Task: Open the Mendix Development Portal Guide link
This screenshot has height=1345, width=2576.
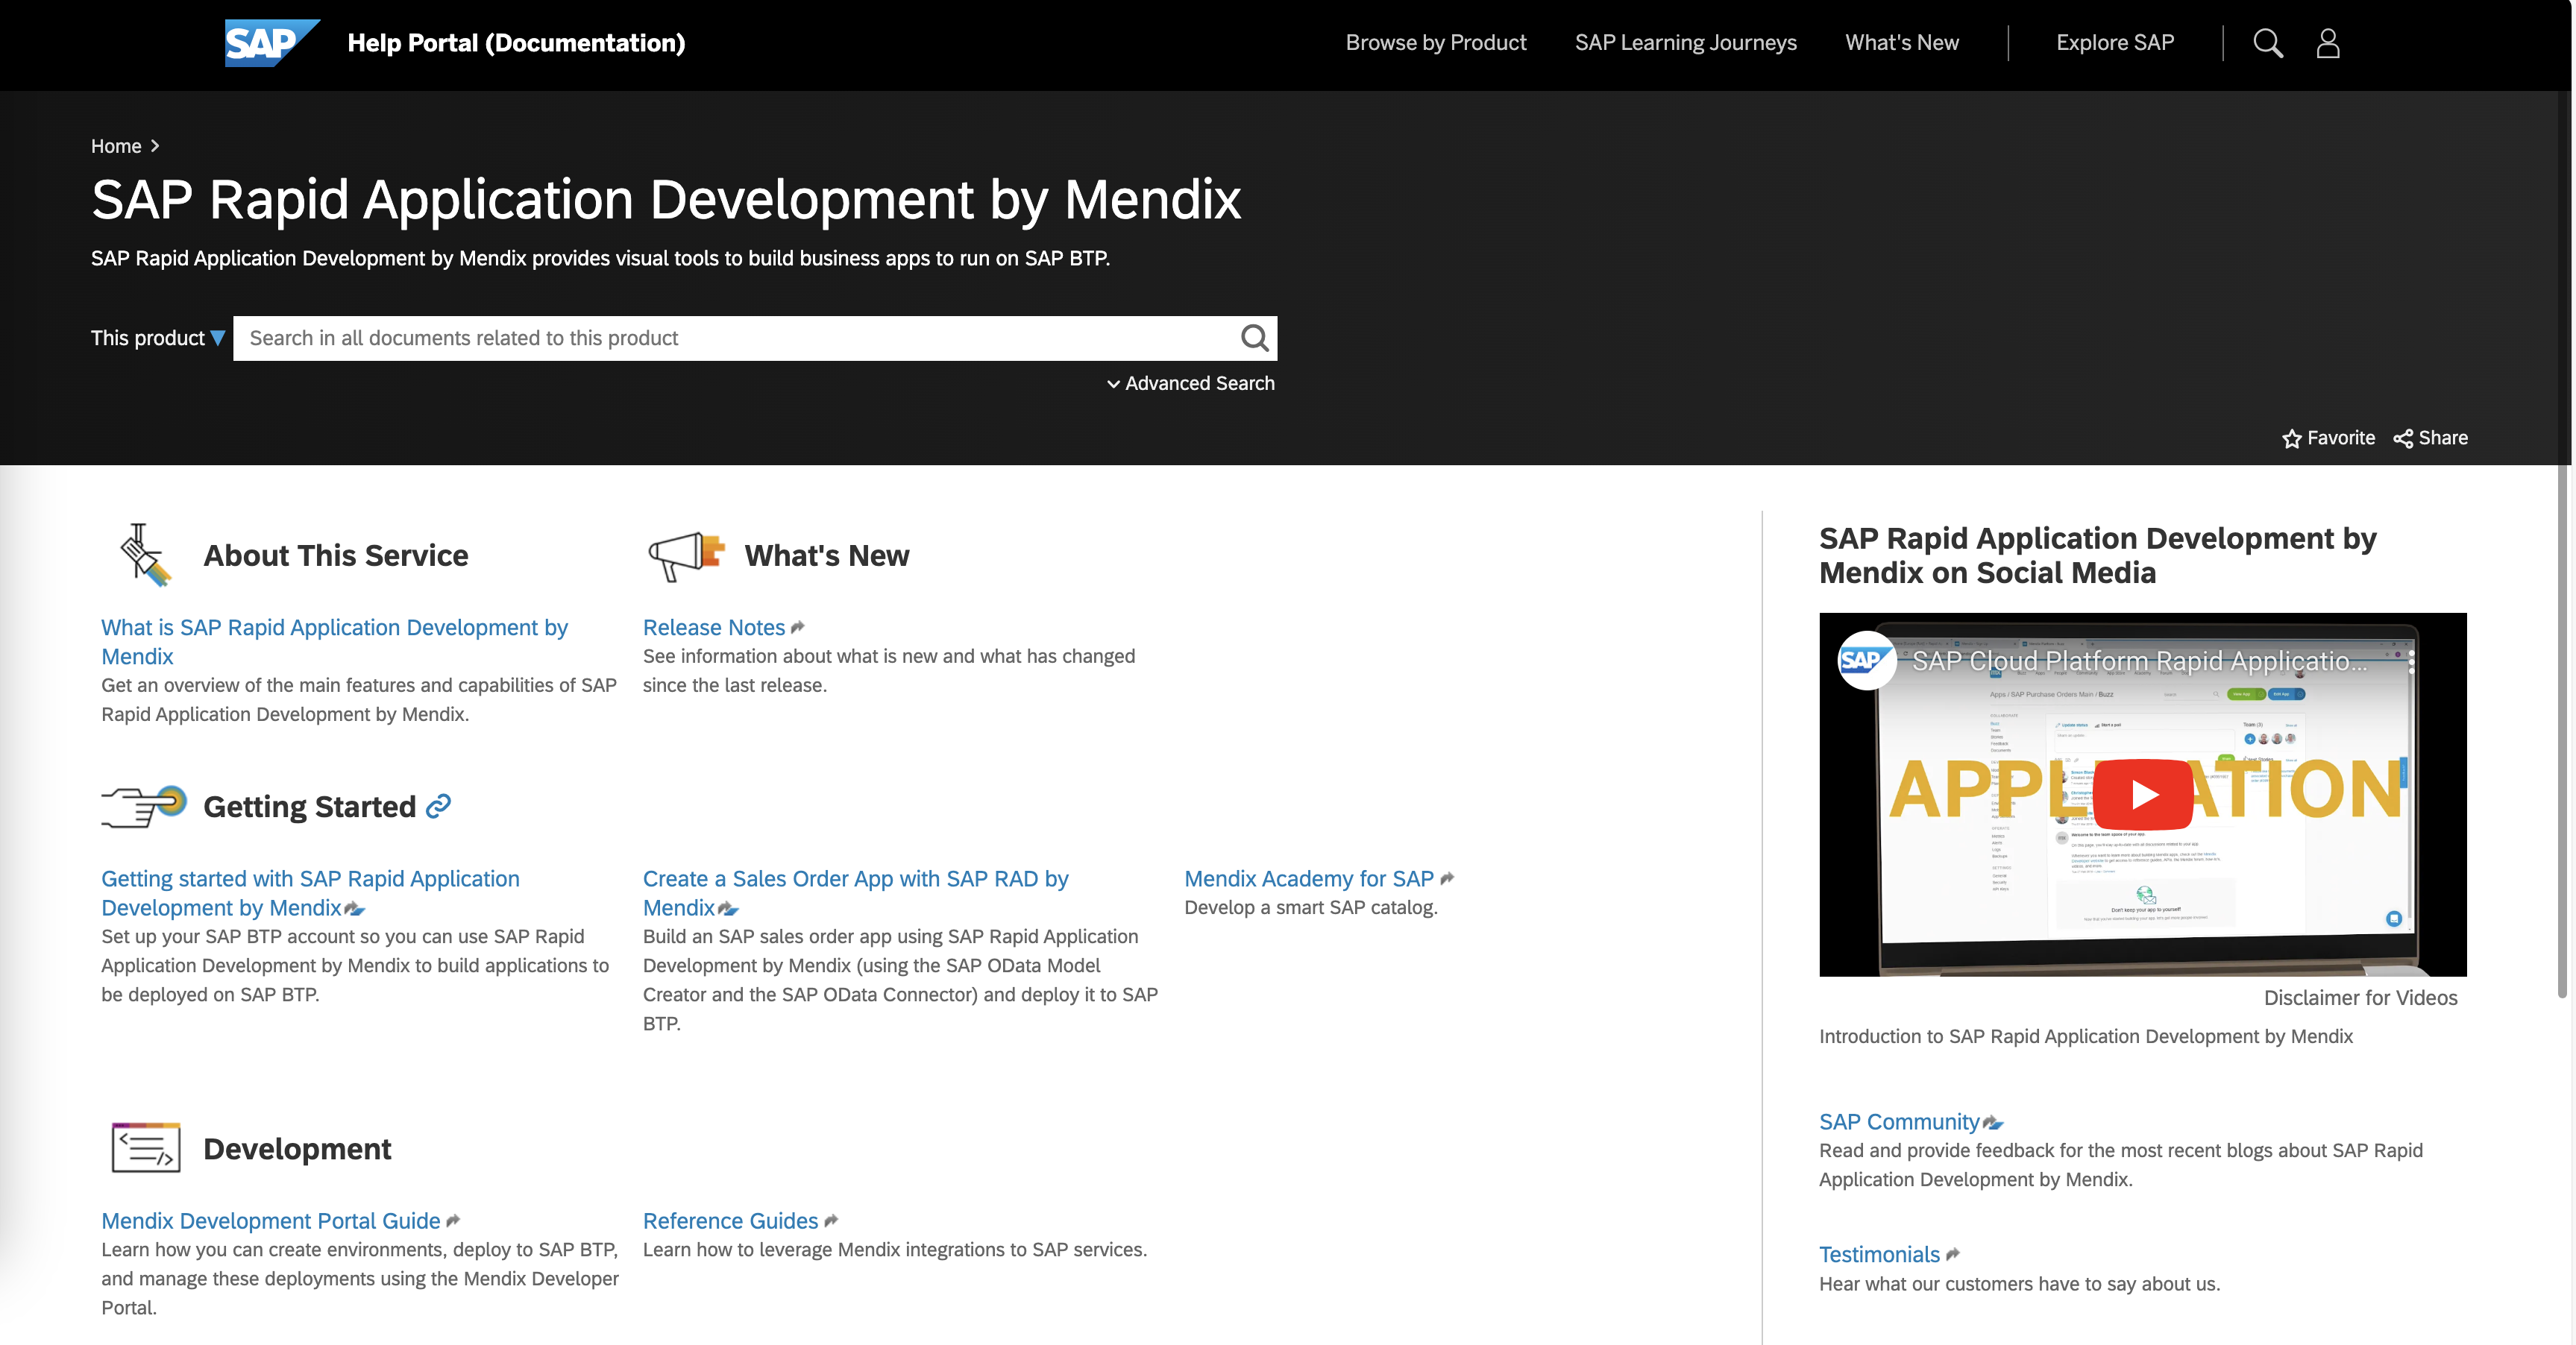Action: (x=270, y=1220)
